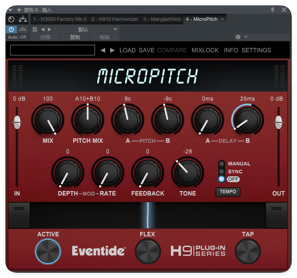Click the TONE value -28
This screenshot has height=278, width=297.
pyautogui.click(x=187, y=152)
